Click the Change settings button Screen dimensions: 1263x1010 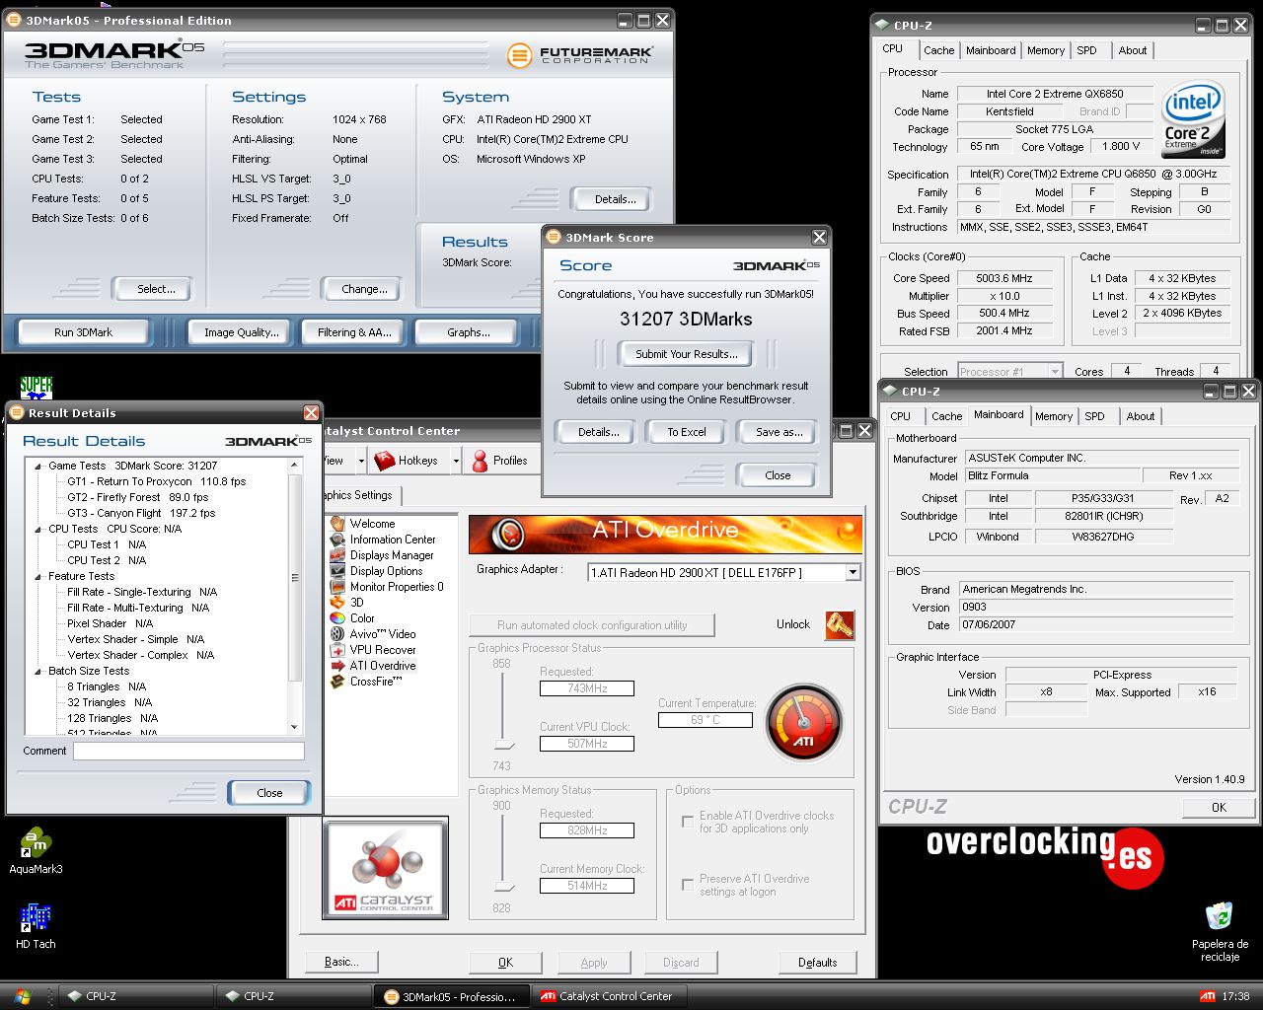[363, 289]
